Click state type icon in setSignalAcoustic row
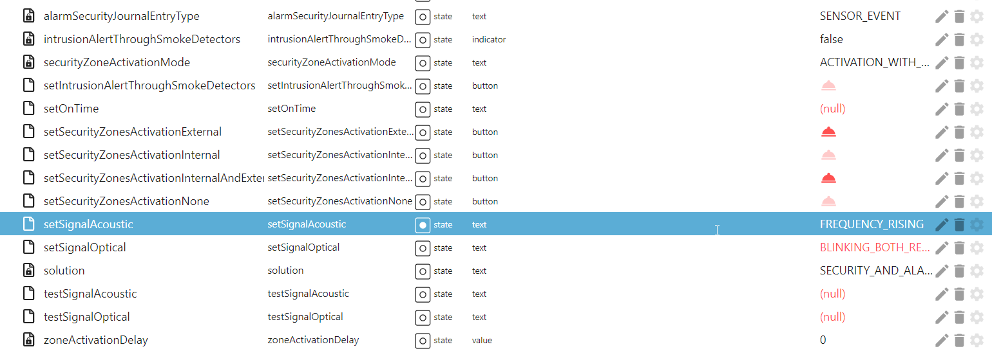Viewport: 992px width, 349px height. pos(423,225)
